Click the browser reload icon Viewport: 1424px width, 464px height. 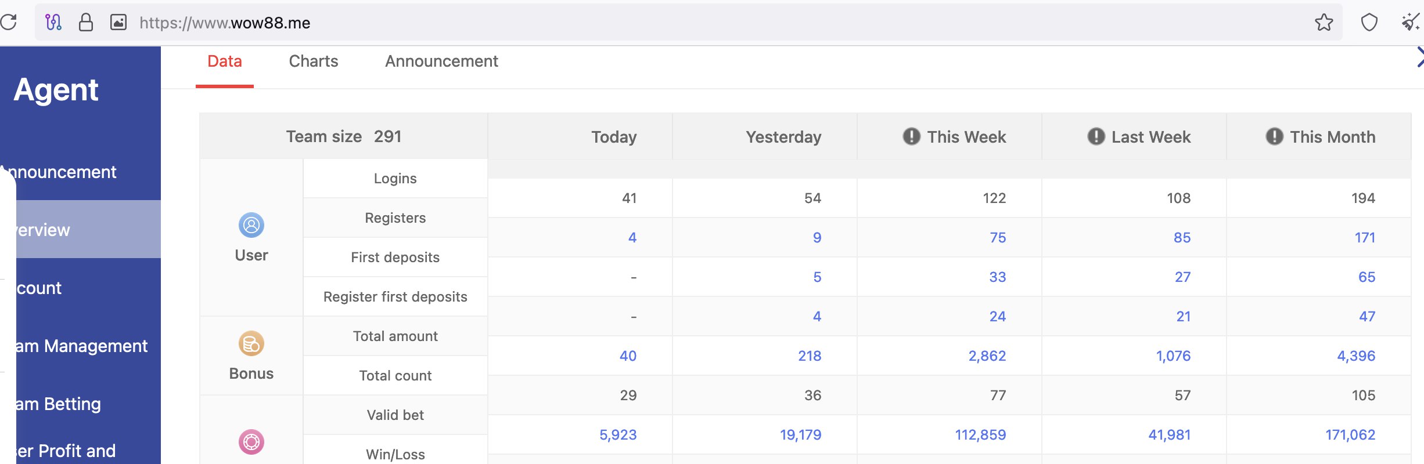(x=9, y=23)
